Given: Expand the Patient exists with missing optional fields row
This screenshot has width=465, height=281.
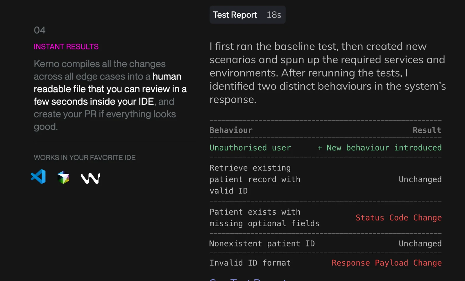Looking at the screenshot, I should [264, 218].
